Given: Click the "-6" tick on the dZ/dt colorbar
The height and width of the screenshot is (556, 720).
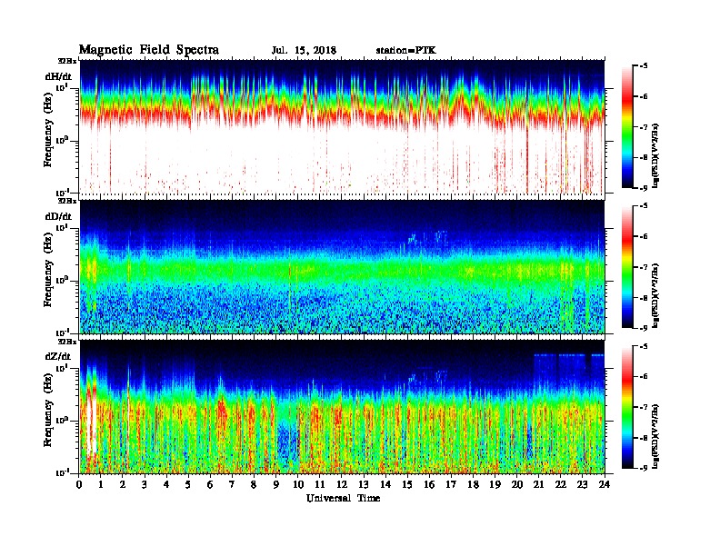Looking at the screenshot, I should tap(643, 376).
